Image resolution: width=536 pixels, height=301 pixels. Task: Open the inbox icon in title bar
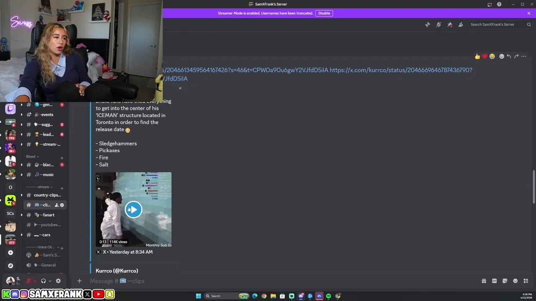[490, 5]
